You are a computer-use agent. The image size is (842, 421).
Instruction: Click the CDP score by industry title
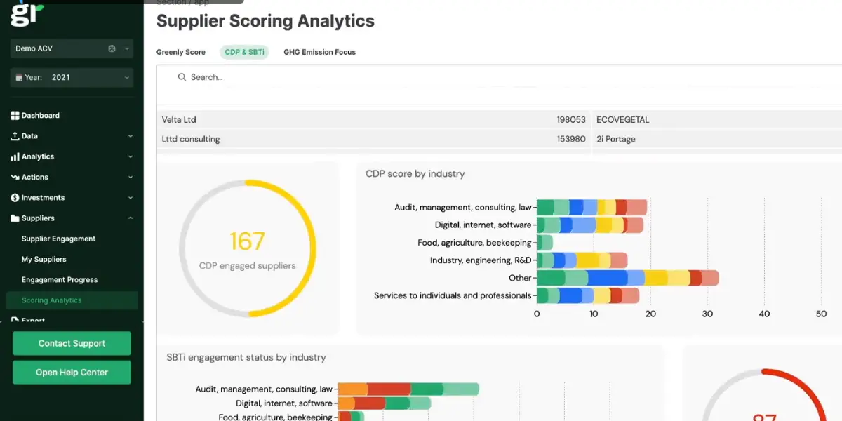click(x=415, y=174)
